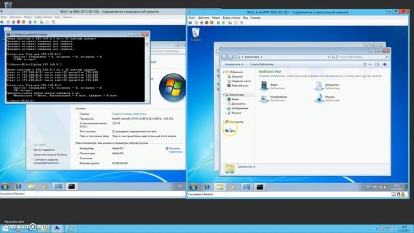Open Изображения library in main pane
Viewport: 414px width, 233px height.
click(x=273, y=98)
